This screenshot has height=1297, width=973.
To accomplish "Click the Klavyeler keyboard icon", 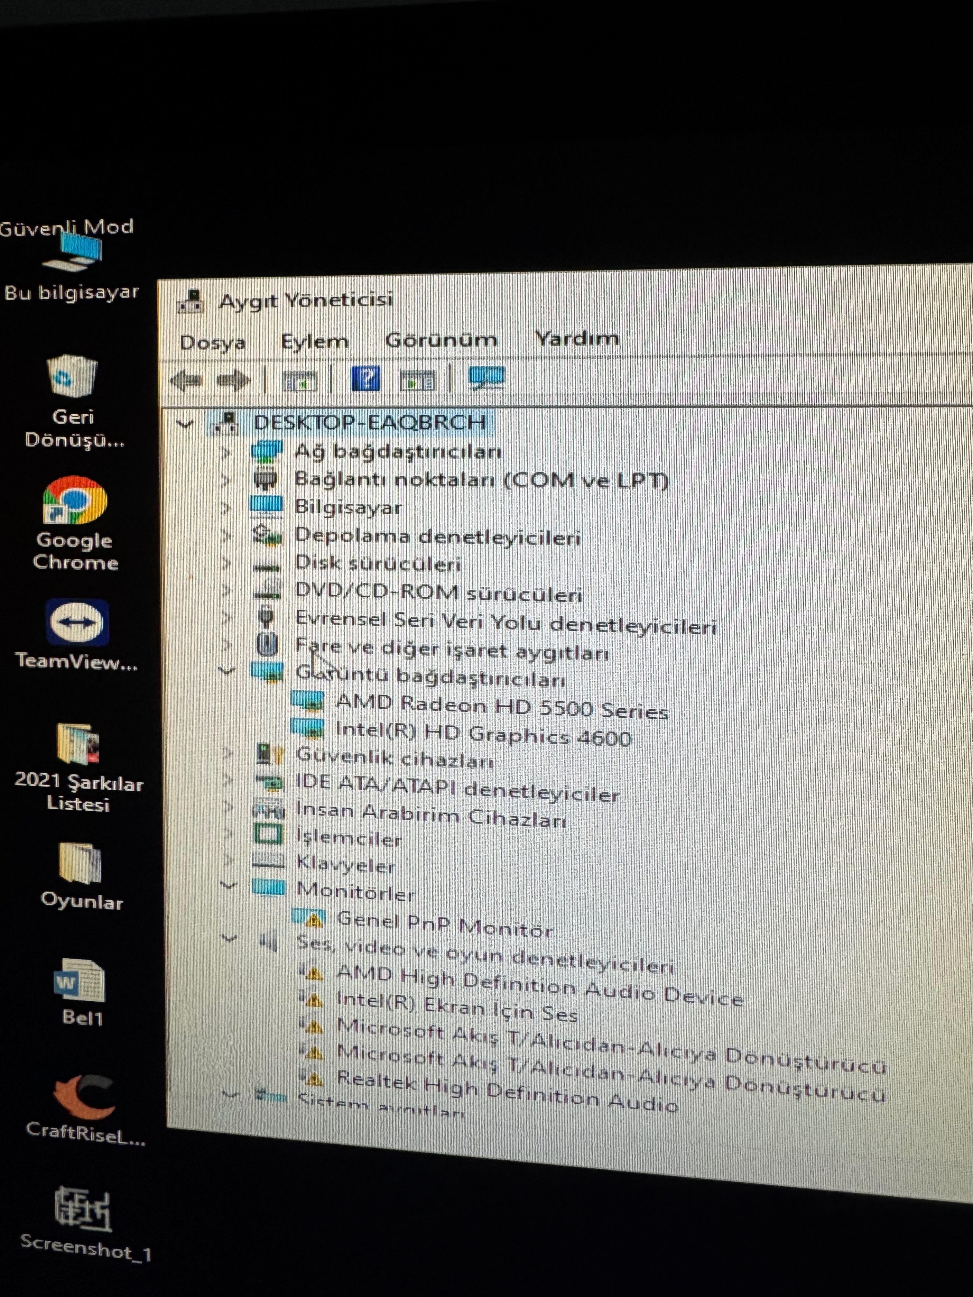I will tap(269, 861).
